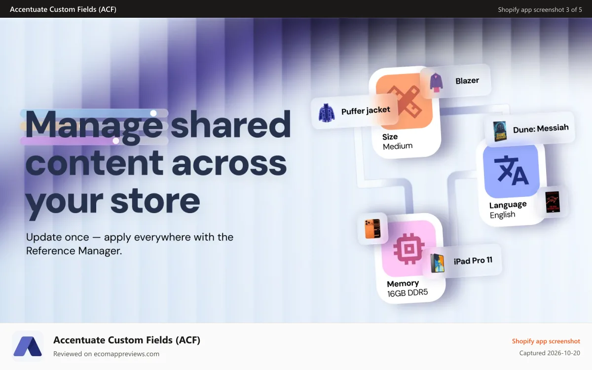Click the blue puffer jacket image
Image resolution: width=592 pixels, height=370 pixels.
click(x=326, y=113)
